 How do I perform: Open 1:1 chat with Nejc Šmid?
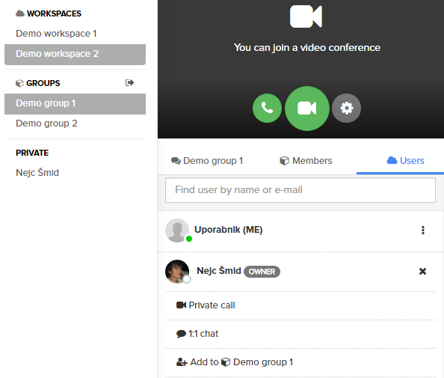pos(197,334)
